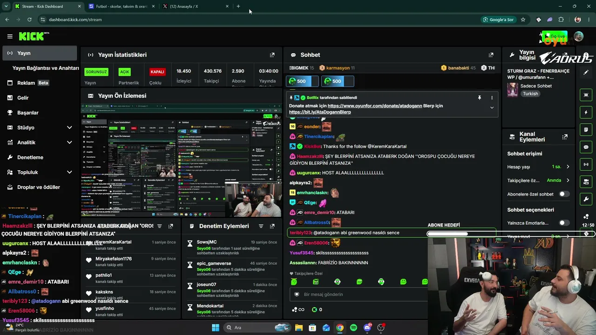Filter the Denetim Eylemleri list
Viewport: 596px width, 335px height.
(261, 226)
